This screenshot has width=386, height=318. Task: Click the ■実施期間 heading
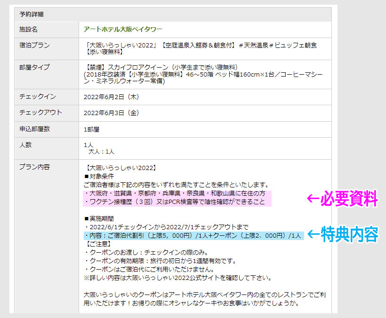click(x=99, y=218)
